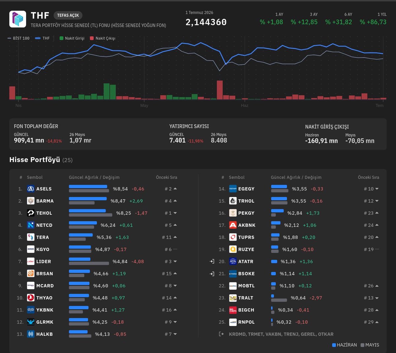Click the EGEGY company logo
Image resolution: width=396 pixels, height=353 pixels.
[x=233, y=189]
